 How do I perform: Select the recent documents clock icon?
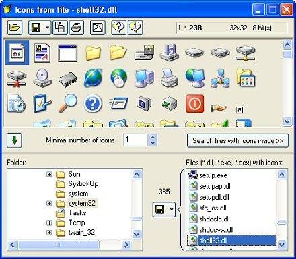17,103
